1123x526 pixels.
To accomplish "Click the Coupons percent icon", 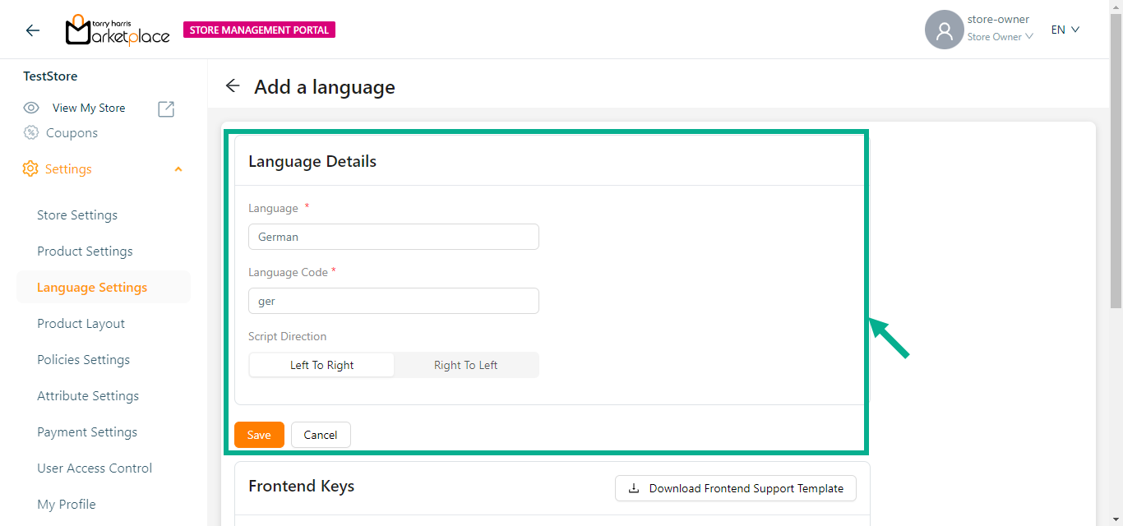I will point(31,133).
